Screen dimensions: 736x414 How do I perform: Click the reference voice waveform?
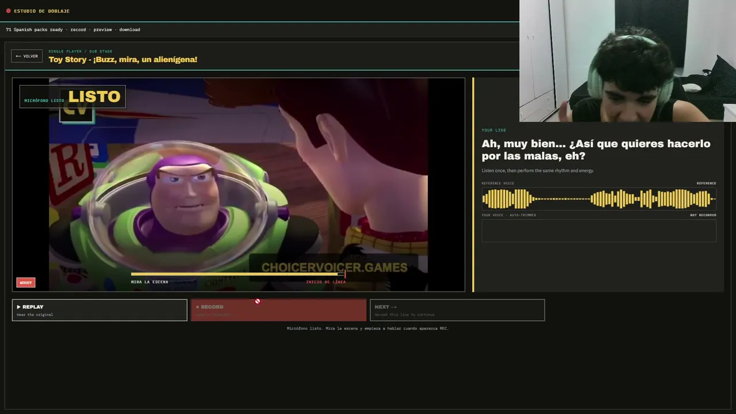coord(599,199)
